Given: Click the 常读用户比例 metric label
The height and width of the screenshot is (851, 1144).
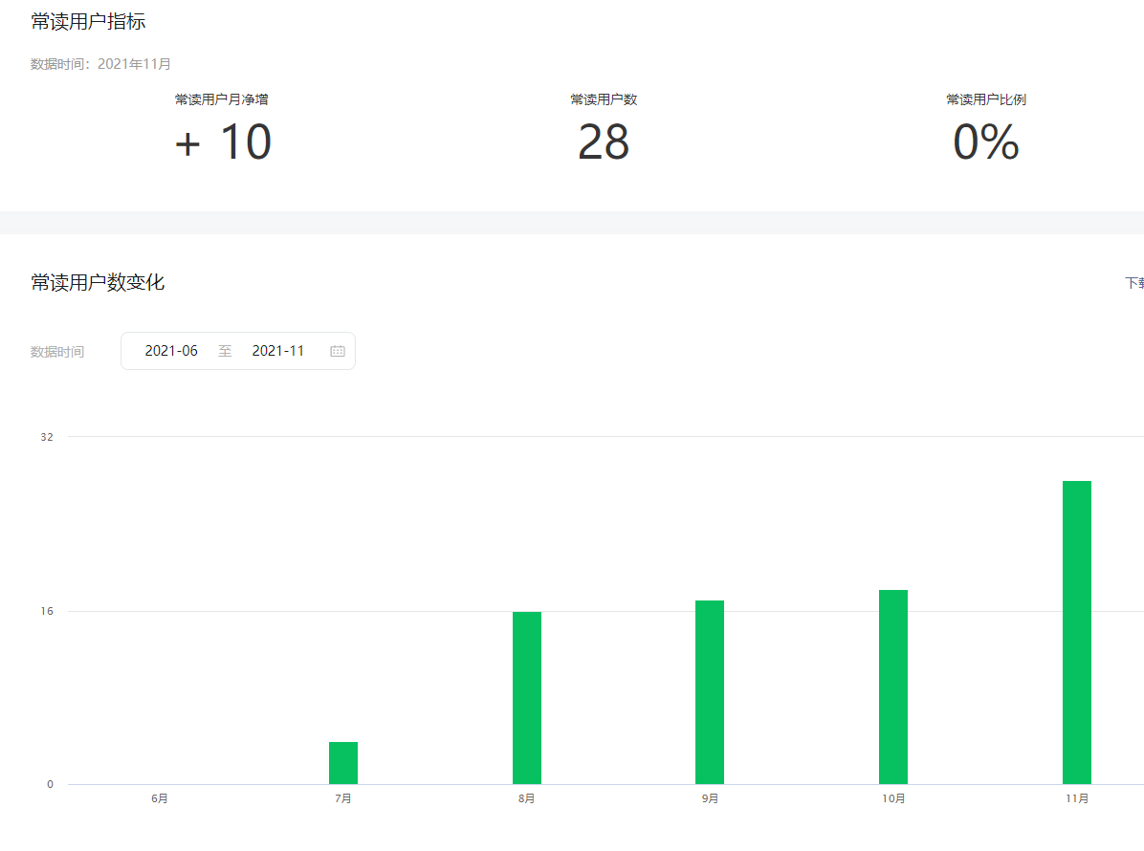Looking at the screenshot, I should [x=985, y=99].
